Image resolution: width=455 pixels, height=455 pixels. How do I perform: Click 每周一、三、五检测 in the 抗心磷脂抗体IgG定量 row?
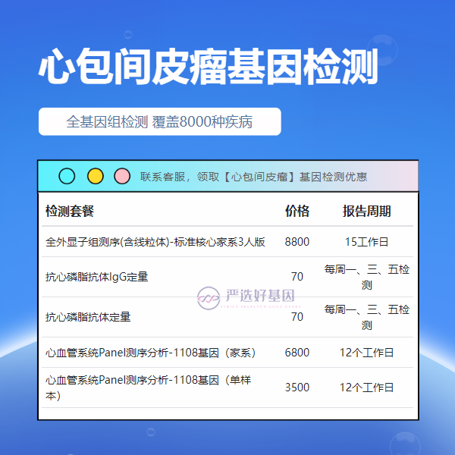pyautogui.click(x=367, y=277)
